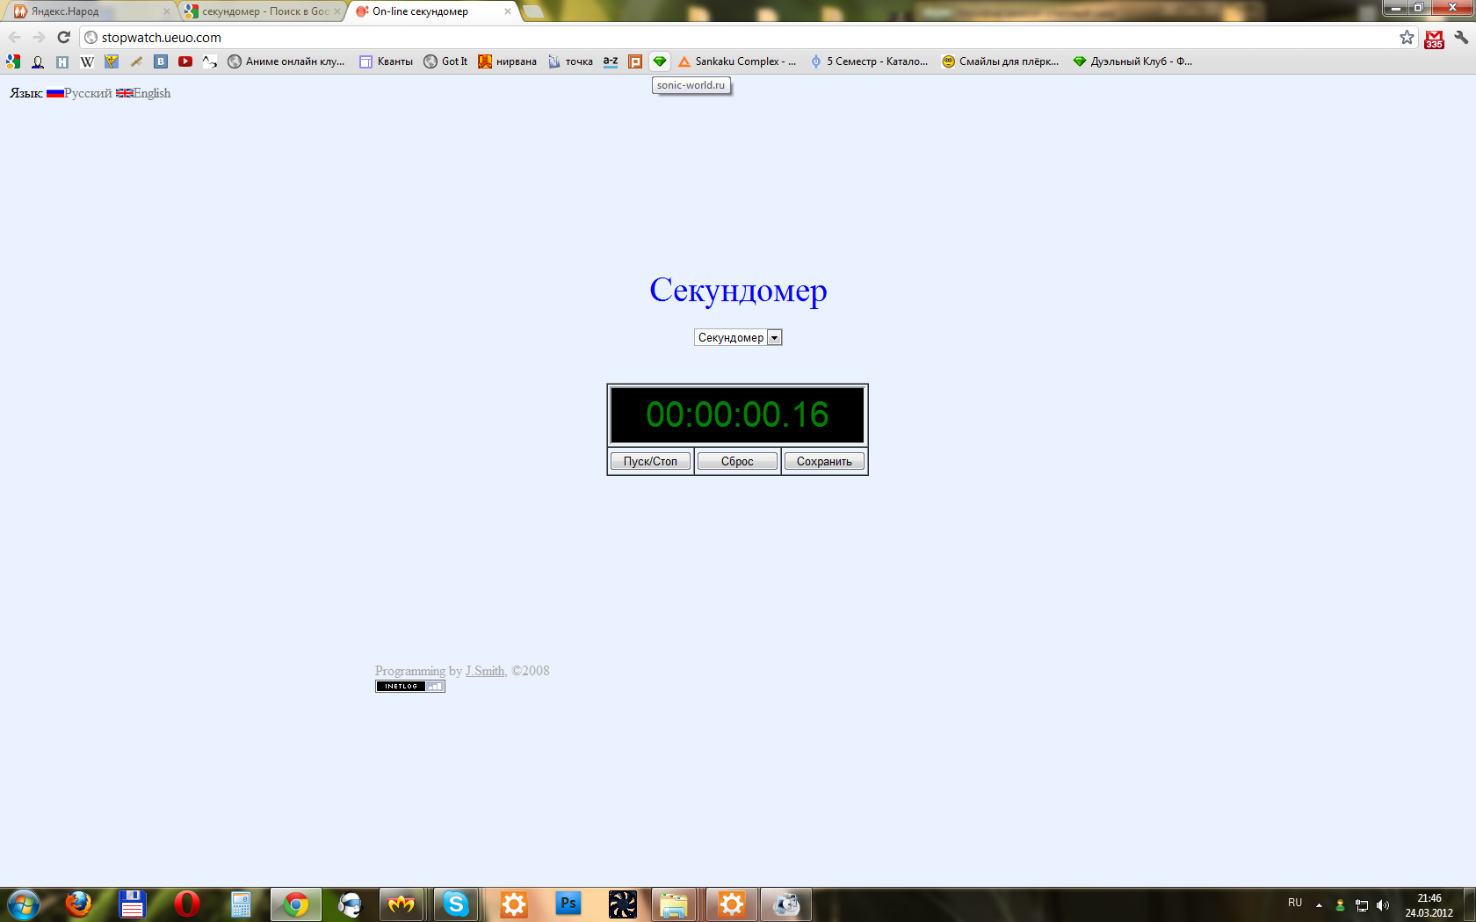Close the On-line секундомер tab

click(508, 11)
